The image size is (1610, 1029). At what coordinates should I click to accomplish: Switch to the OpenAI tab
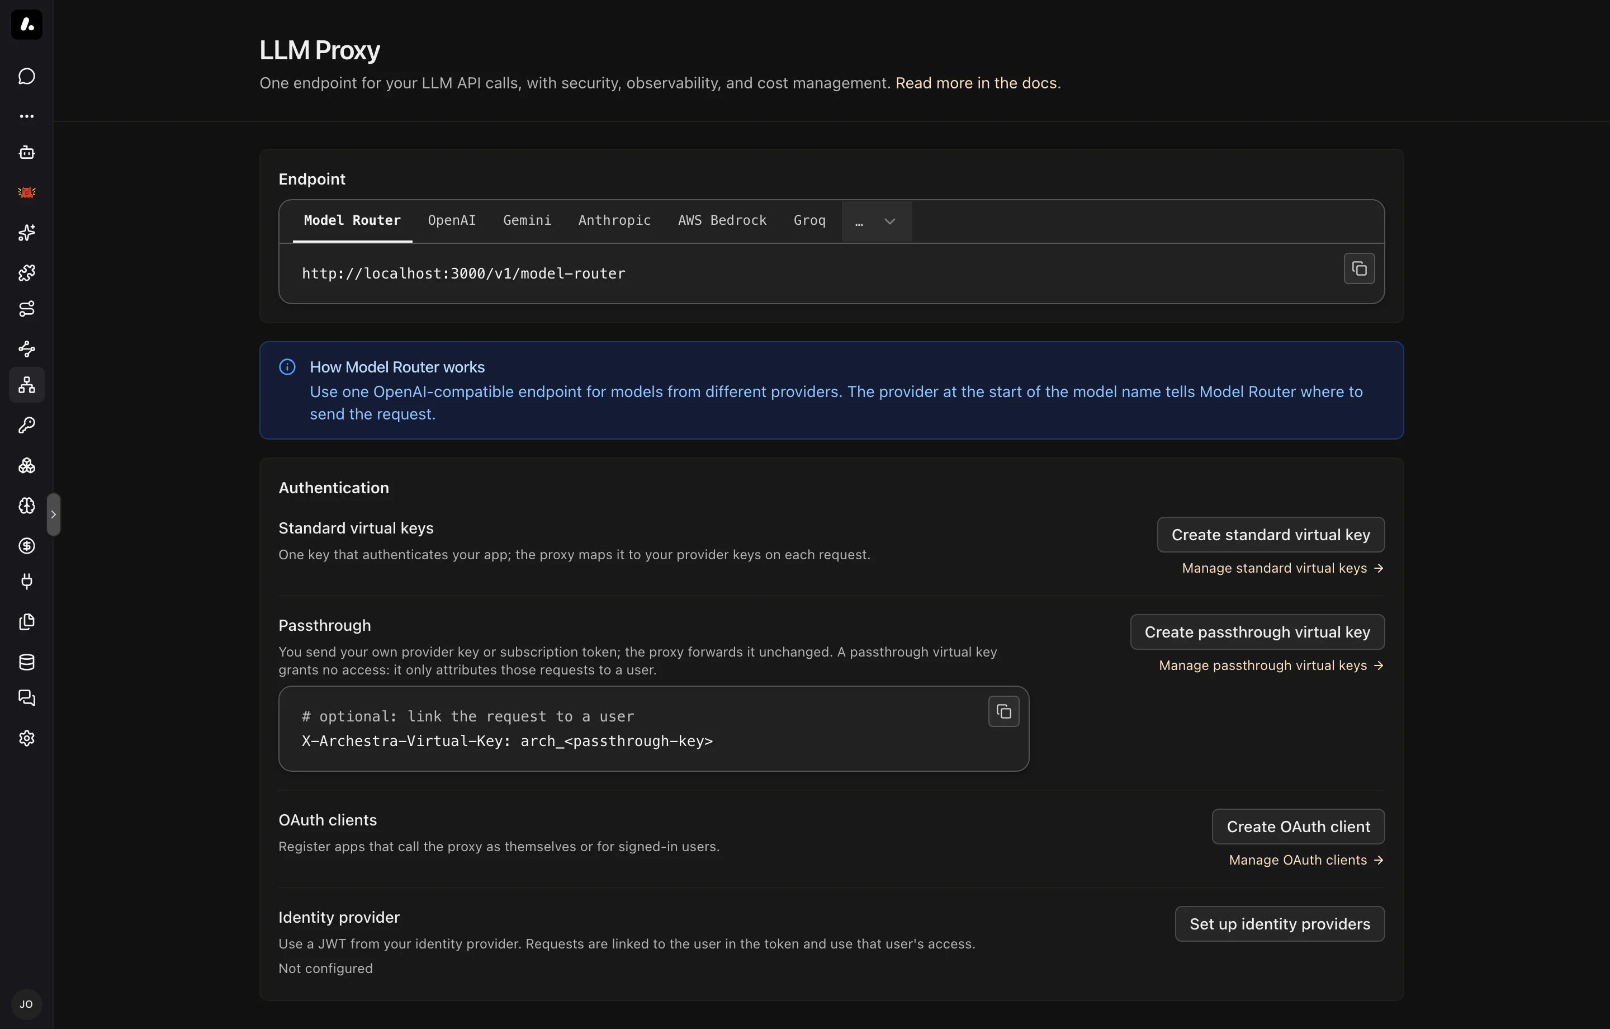pos(452,221)
